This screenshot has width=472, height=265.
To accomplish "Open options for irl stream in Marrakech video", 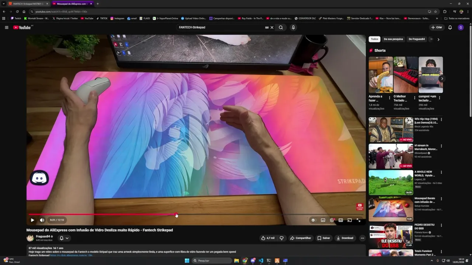I will pyautogui.click(x=441, y=146).
